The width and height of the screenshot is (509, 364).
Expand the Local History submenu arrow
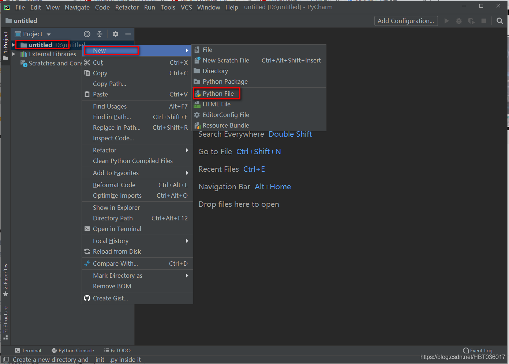[187, 241]
